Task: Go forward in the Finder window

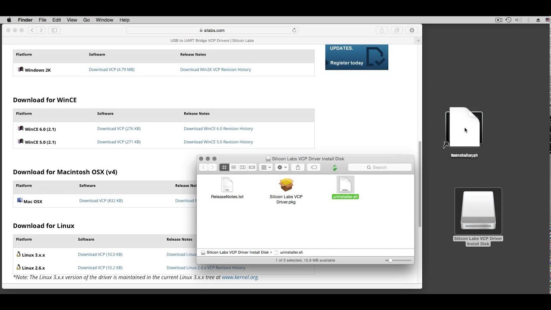Action: tap(212, 167)
